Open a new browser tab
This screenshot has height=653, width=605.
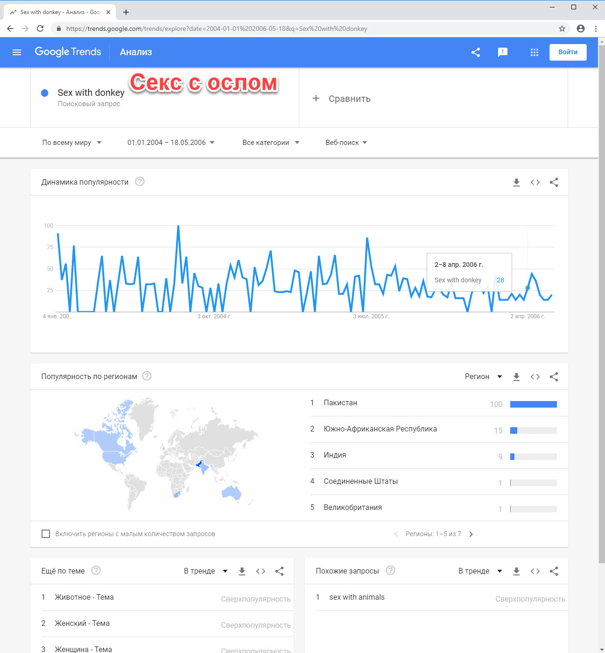[x=126, y=12]
